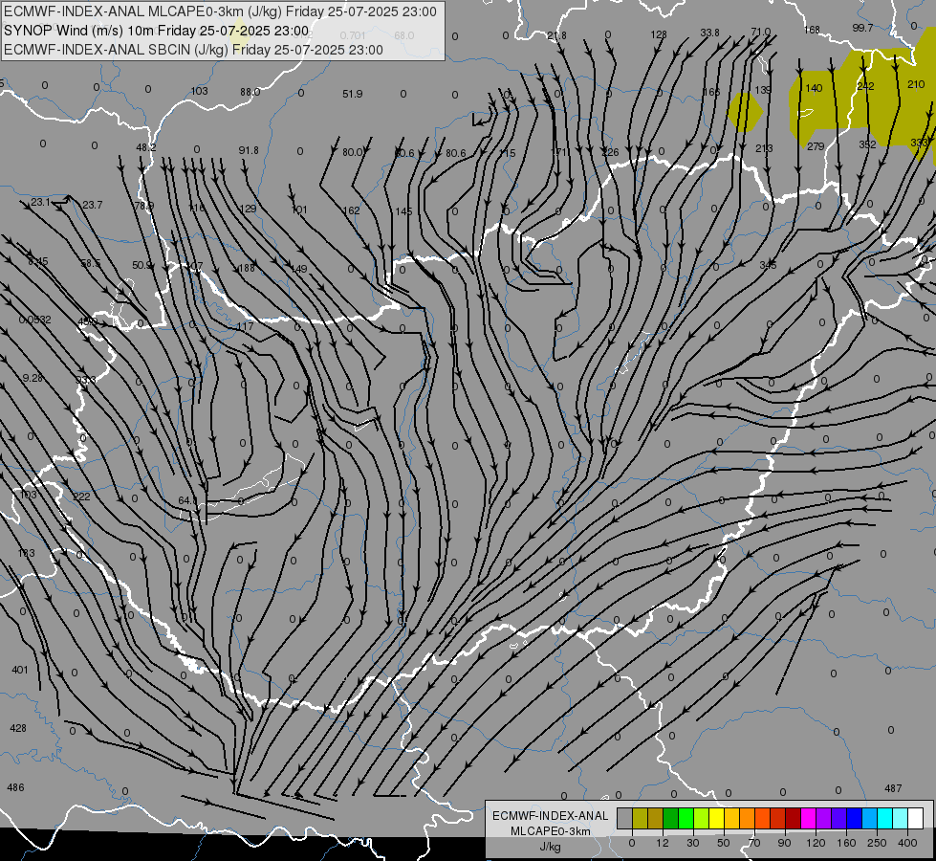
Task: Click the map value 51.9
Action: click(352, 94)
